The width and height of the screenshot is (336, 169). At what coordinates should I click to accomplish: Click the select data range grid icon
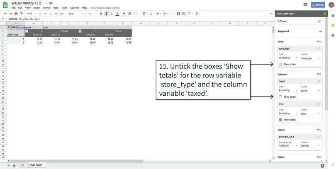click(x=319, y=21)
